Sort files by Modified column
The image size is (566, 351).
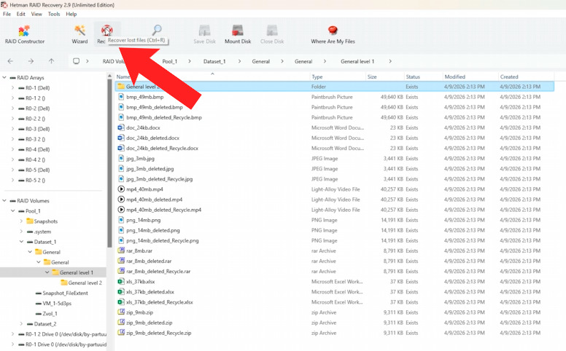[470, 76]
